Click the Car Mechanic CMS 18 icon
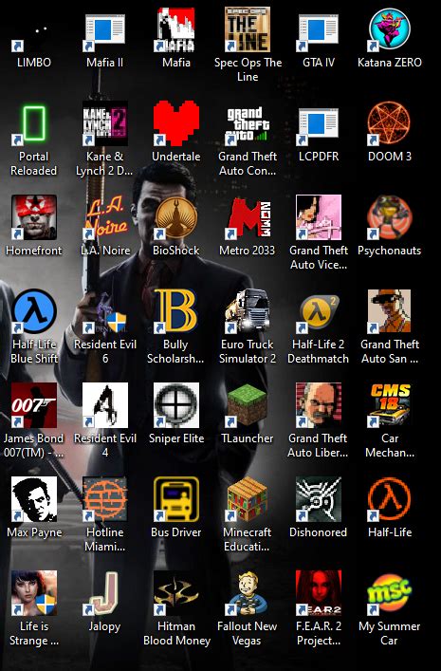Image resolution: width=441 pixels, height=671 pixels. click(x=389, y=405)
